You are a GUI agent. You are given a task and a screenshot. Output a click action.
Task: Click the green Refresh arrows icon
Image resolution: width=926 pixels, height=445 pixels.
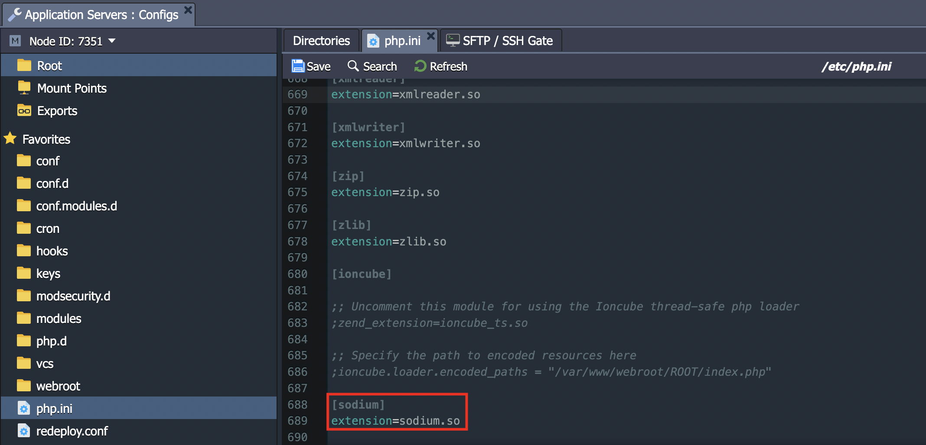click(x=420, y=66)
